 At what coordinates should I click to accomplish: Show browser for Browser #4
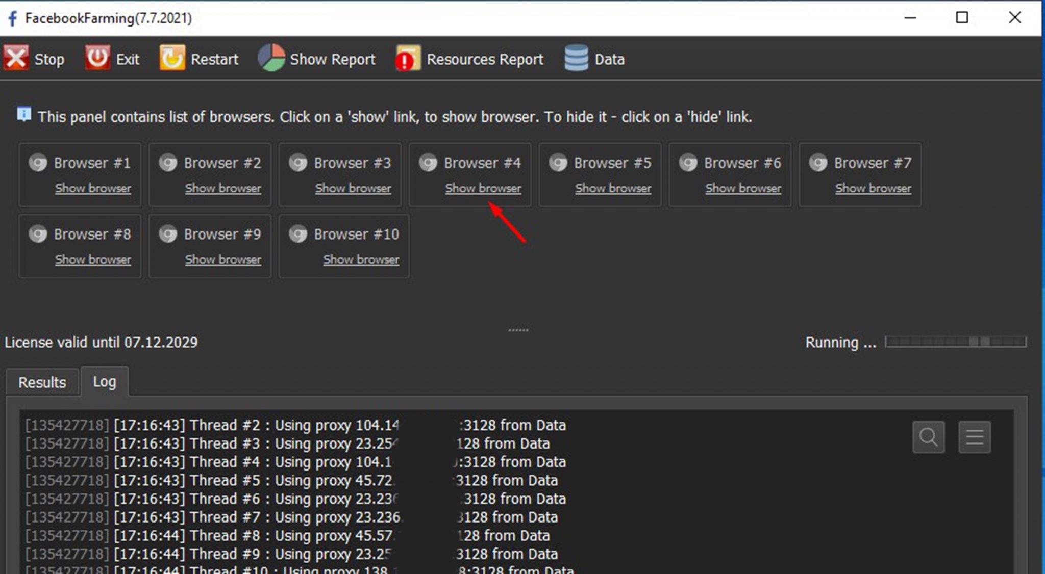coord(483,188)
